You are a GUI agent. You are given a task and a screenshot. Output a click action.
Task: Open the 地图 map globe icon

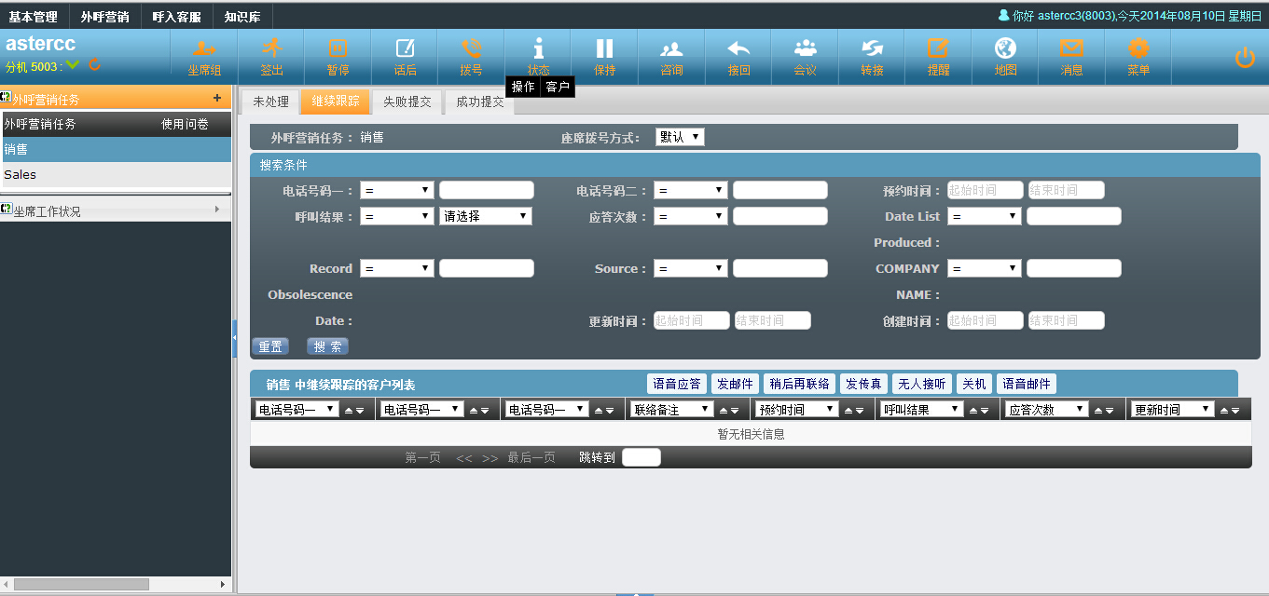point(1005,49)
